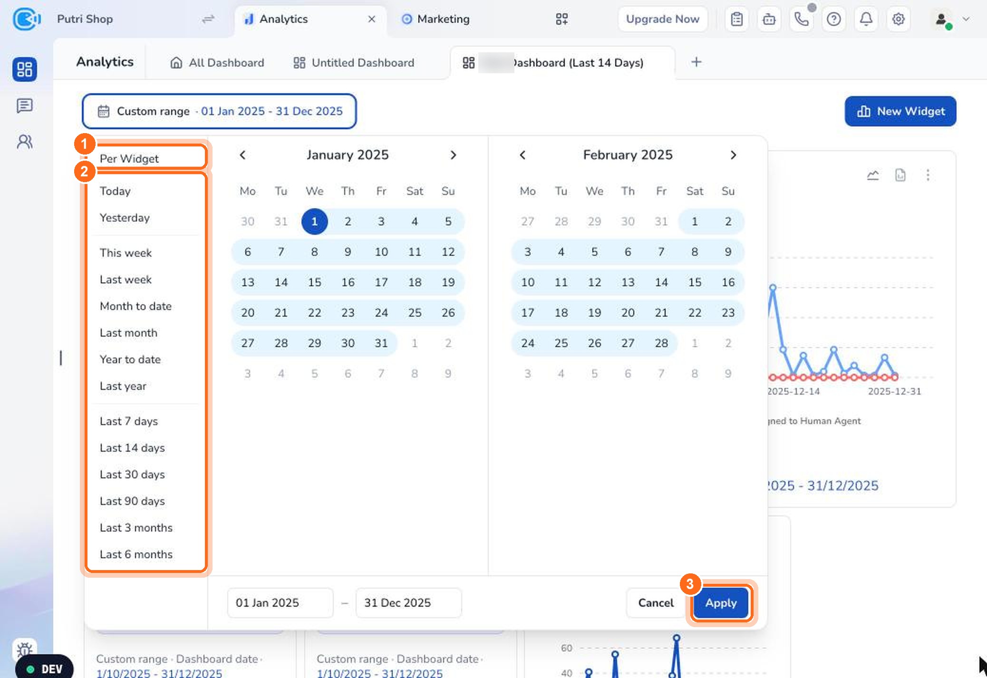Click the end date field 31 Dec 2025
The image size is (987, 678).
click(408, 603)
